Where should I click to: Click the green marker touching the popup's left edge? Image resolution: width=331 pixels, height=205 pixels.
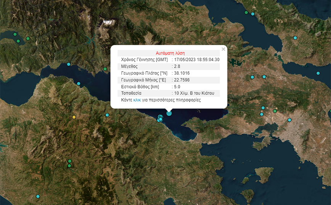point(105,69)
